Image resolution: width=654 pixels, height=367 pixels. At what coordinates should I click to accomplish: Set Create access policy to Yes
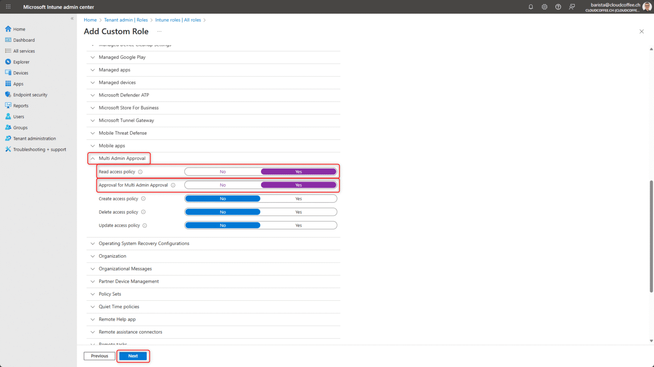tap(298, 198)
